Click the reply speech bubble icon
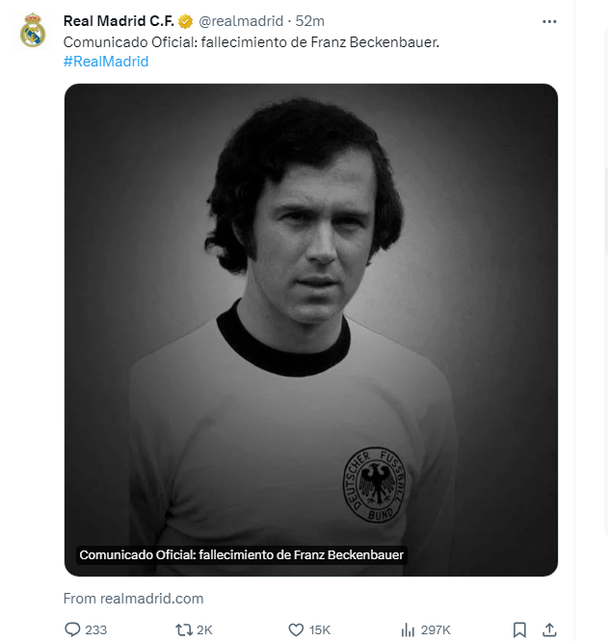The width and height of the screenshot is (608, 641). [x=72, y=629]
